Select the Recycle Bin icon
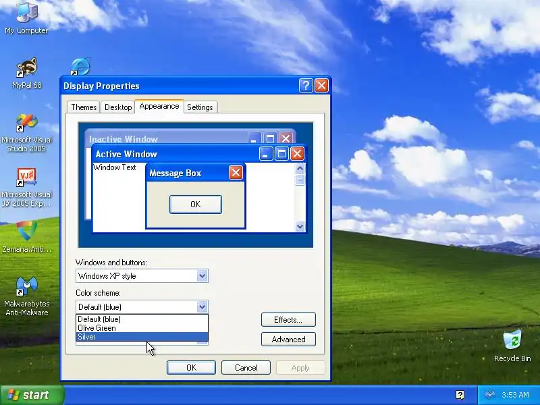This screenshot has width=540, height=405. 512,346
